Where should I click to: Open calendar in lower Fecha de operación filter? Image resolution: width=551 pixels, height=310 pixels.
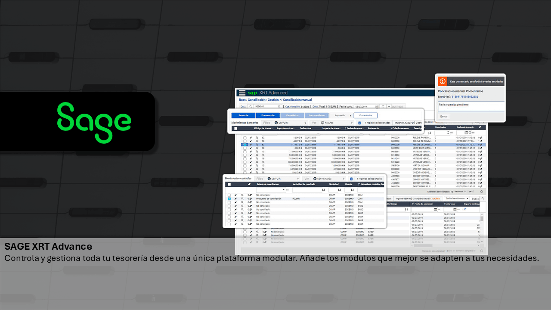click(x=435, y=209)
